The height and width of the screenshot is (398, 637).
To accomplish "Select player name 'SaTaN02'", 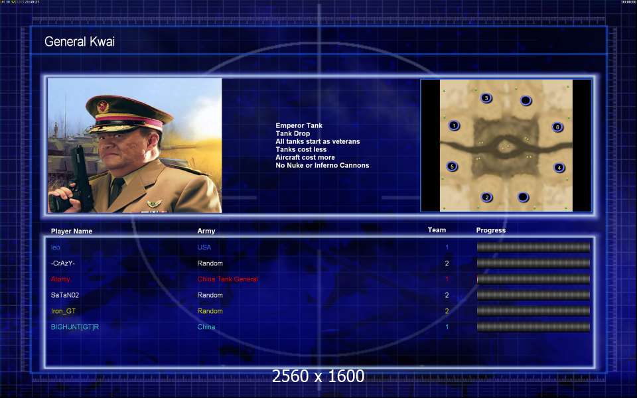I will pyautogui.click(x=65, y=295).
